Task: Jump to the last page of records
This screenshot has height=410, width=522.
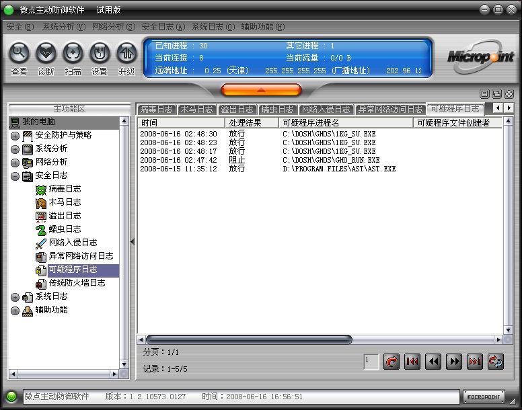Action: pyautogui.click(x=475, y=362)
